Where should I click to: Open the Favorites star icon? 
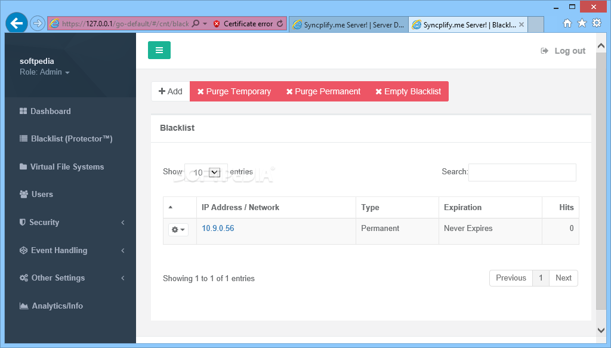tap(582, 23)
